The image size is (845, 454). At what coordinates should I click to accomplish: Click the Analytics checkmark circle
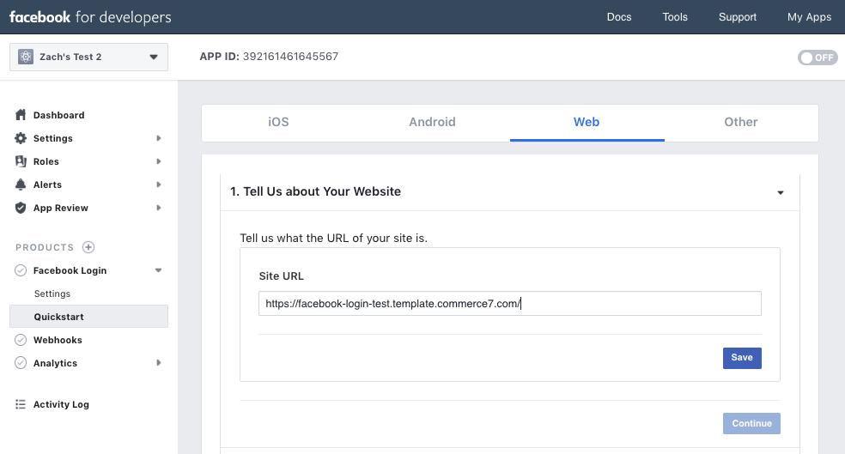pos(21,363)
